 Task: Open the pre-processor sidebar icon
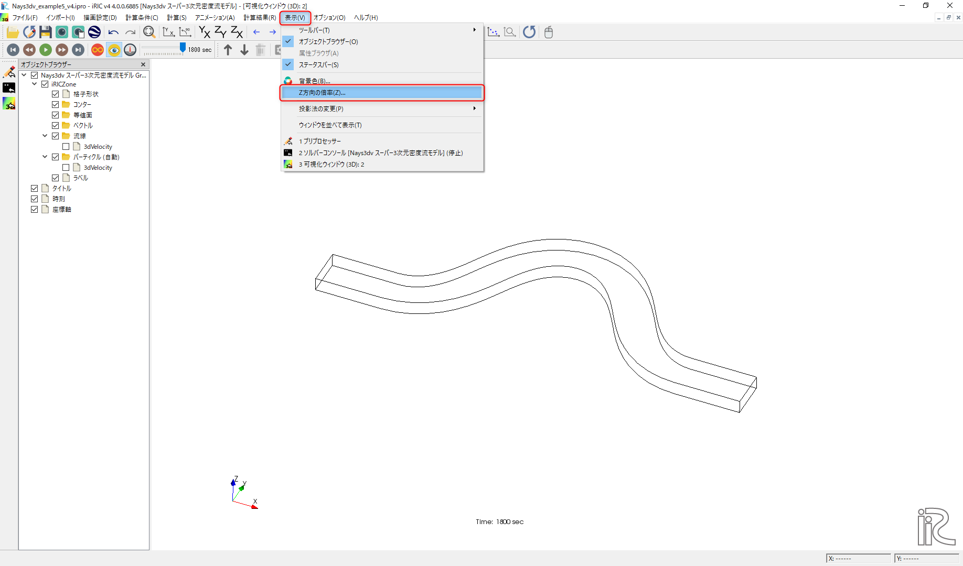pos(9,72)
